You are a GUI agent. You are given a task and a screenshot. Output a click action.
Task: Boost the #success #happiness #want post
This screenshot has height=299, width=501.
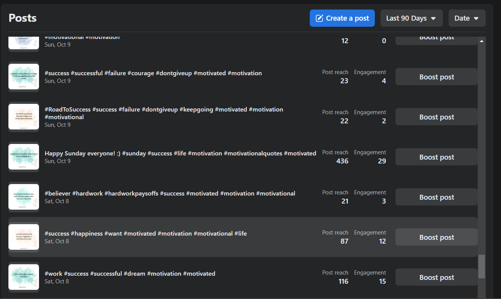coord(436,237)
